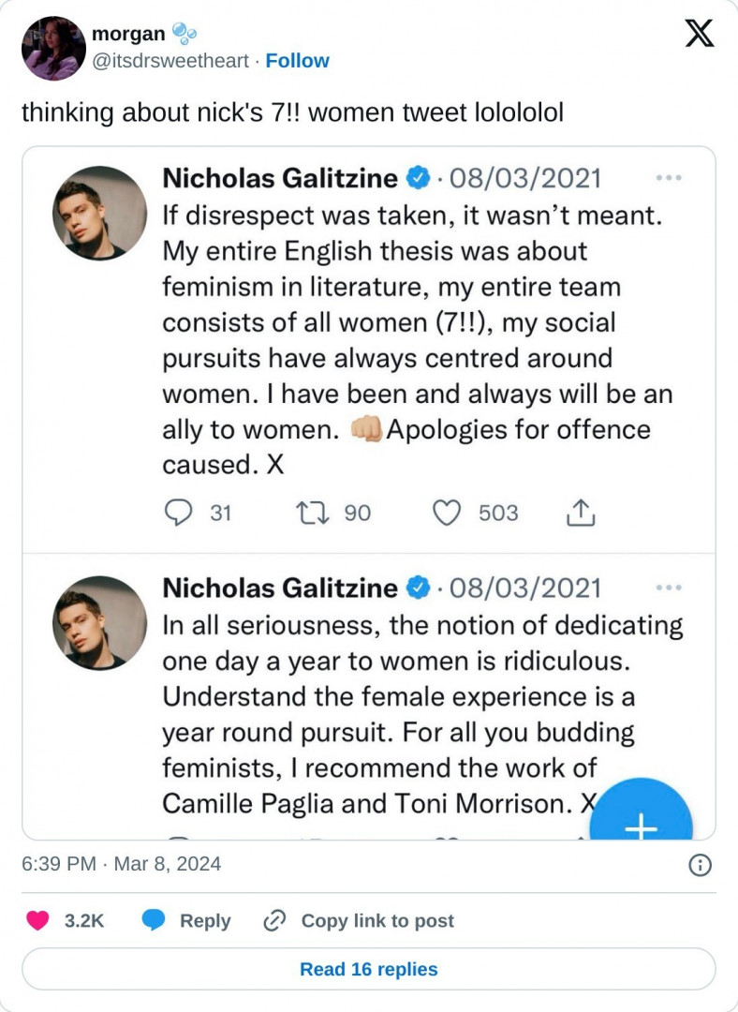Click the @itsdrsweetheart handle
This screenshot has height=1012, width=738.
pyautogui.click(x=171, y=61)
